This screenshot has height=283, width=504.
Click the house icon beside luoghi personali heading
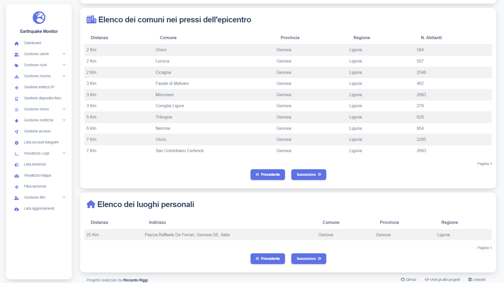pos(91,204)
